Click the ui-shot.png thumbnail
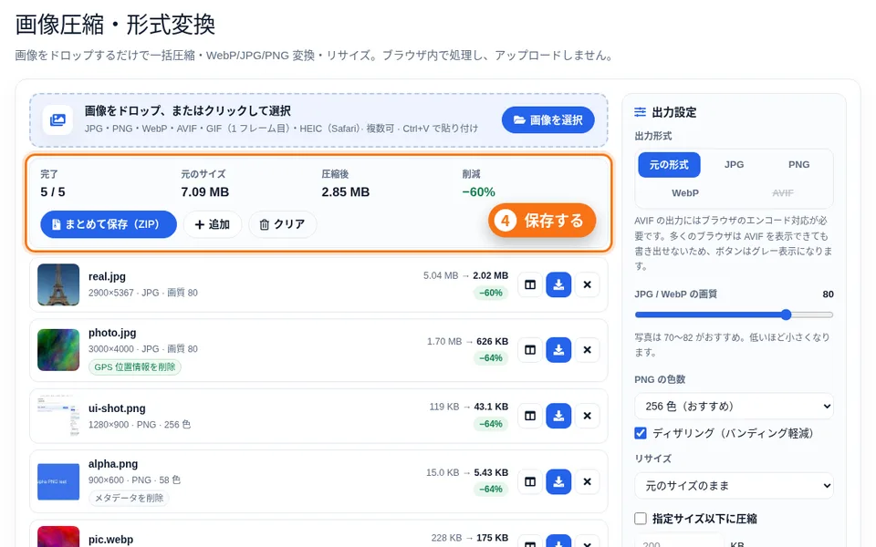876x547 pixels. 58,416
